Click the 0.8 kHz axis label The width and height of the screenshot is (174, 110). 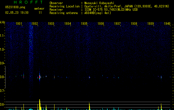pos(2,77)
